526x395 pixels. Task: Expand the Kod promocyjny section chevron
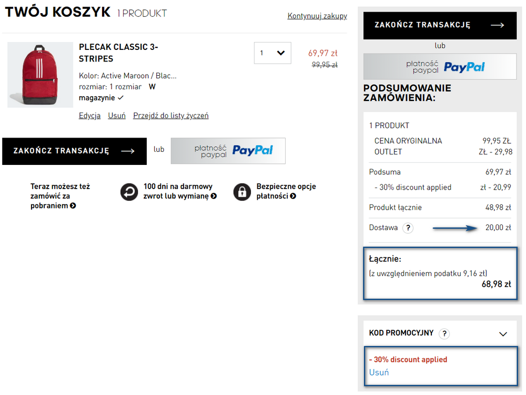503,334
